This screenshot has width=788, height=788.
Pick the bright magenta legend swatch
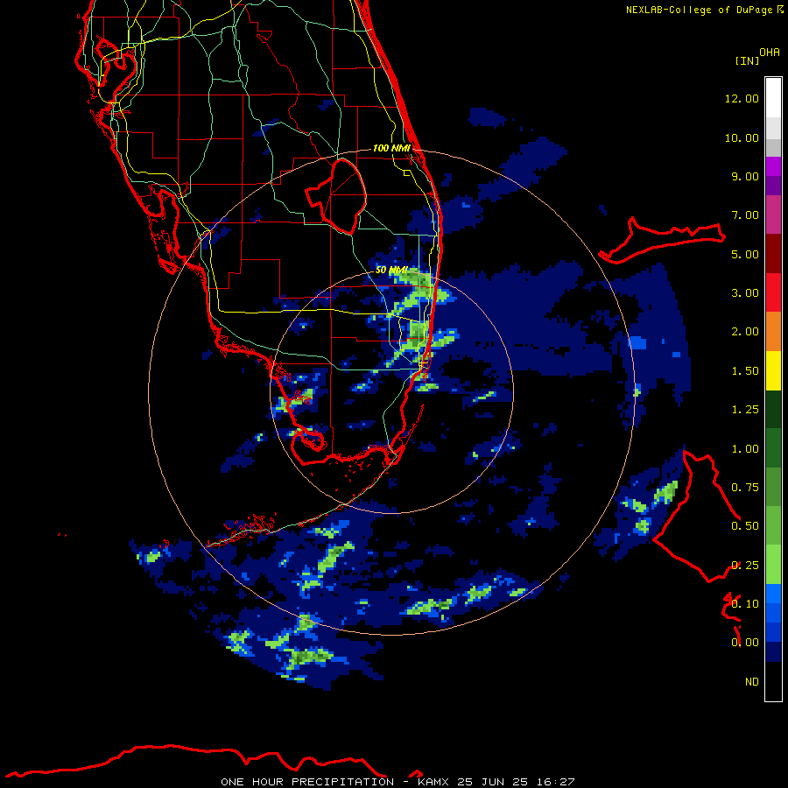click(773, 166)
